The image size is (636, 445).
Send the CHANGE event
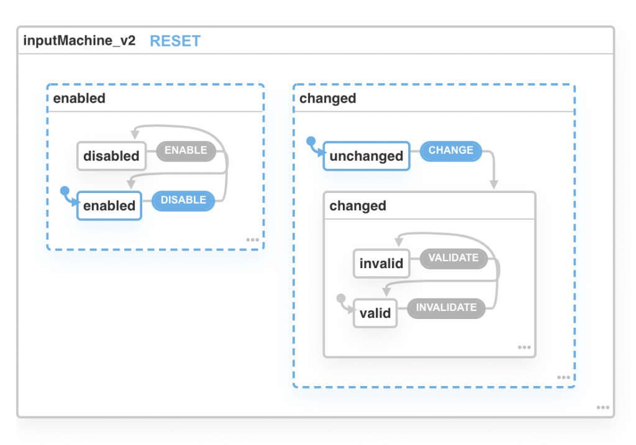point(451,150)
